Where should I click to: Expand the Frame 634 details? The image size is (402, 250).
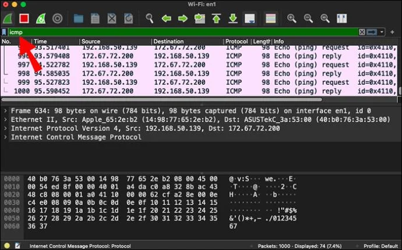coord(5,111)
